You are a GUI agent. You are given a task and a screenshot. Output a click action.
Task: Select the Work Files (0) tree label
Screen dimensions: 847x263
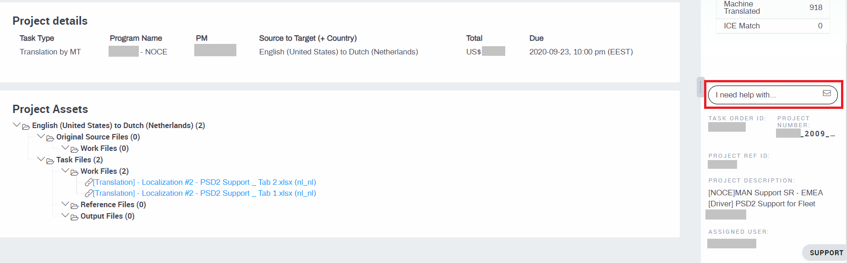(104, 149)
